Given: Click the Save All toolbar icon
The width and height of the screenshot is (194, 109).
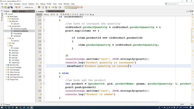Looking at the screenshot, I should point(12,7).
